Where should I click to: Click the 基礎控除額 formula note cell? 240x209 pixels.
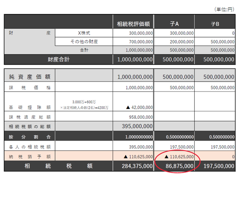84,105
